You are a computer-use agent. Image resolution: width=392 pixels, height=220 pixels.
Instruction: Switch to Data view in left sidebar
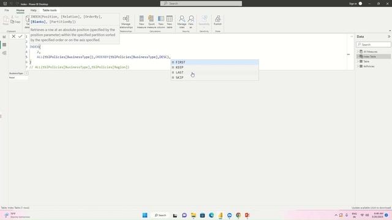pyautogui.click(x=4, y=45)
